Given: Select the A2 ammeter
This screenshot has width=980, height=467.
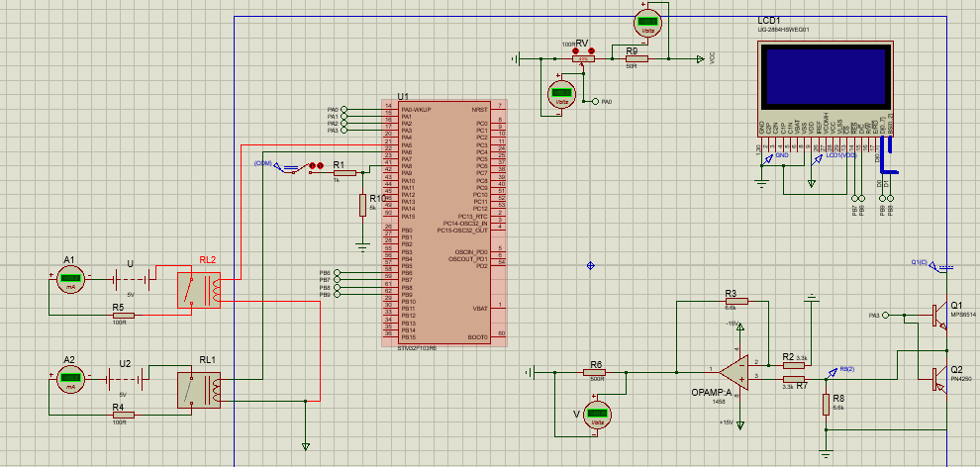Looking at the screenshot, I should pyautogui.click(x=70, y=378).
